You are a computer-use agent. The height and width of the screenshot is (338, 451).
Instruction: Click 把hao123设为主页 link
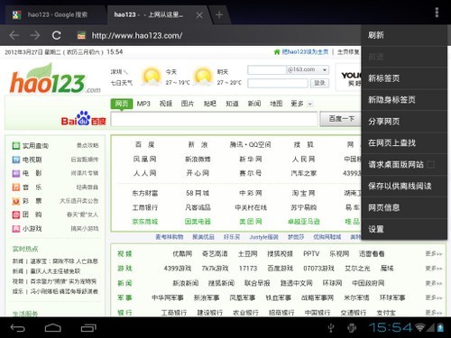pos(305,52)
